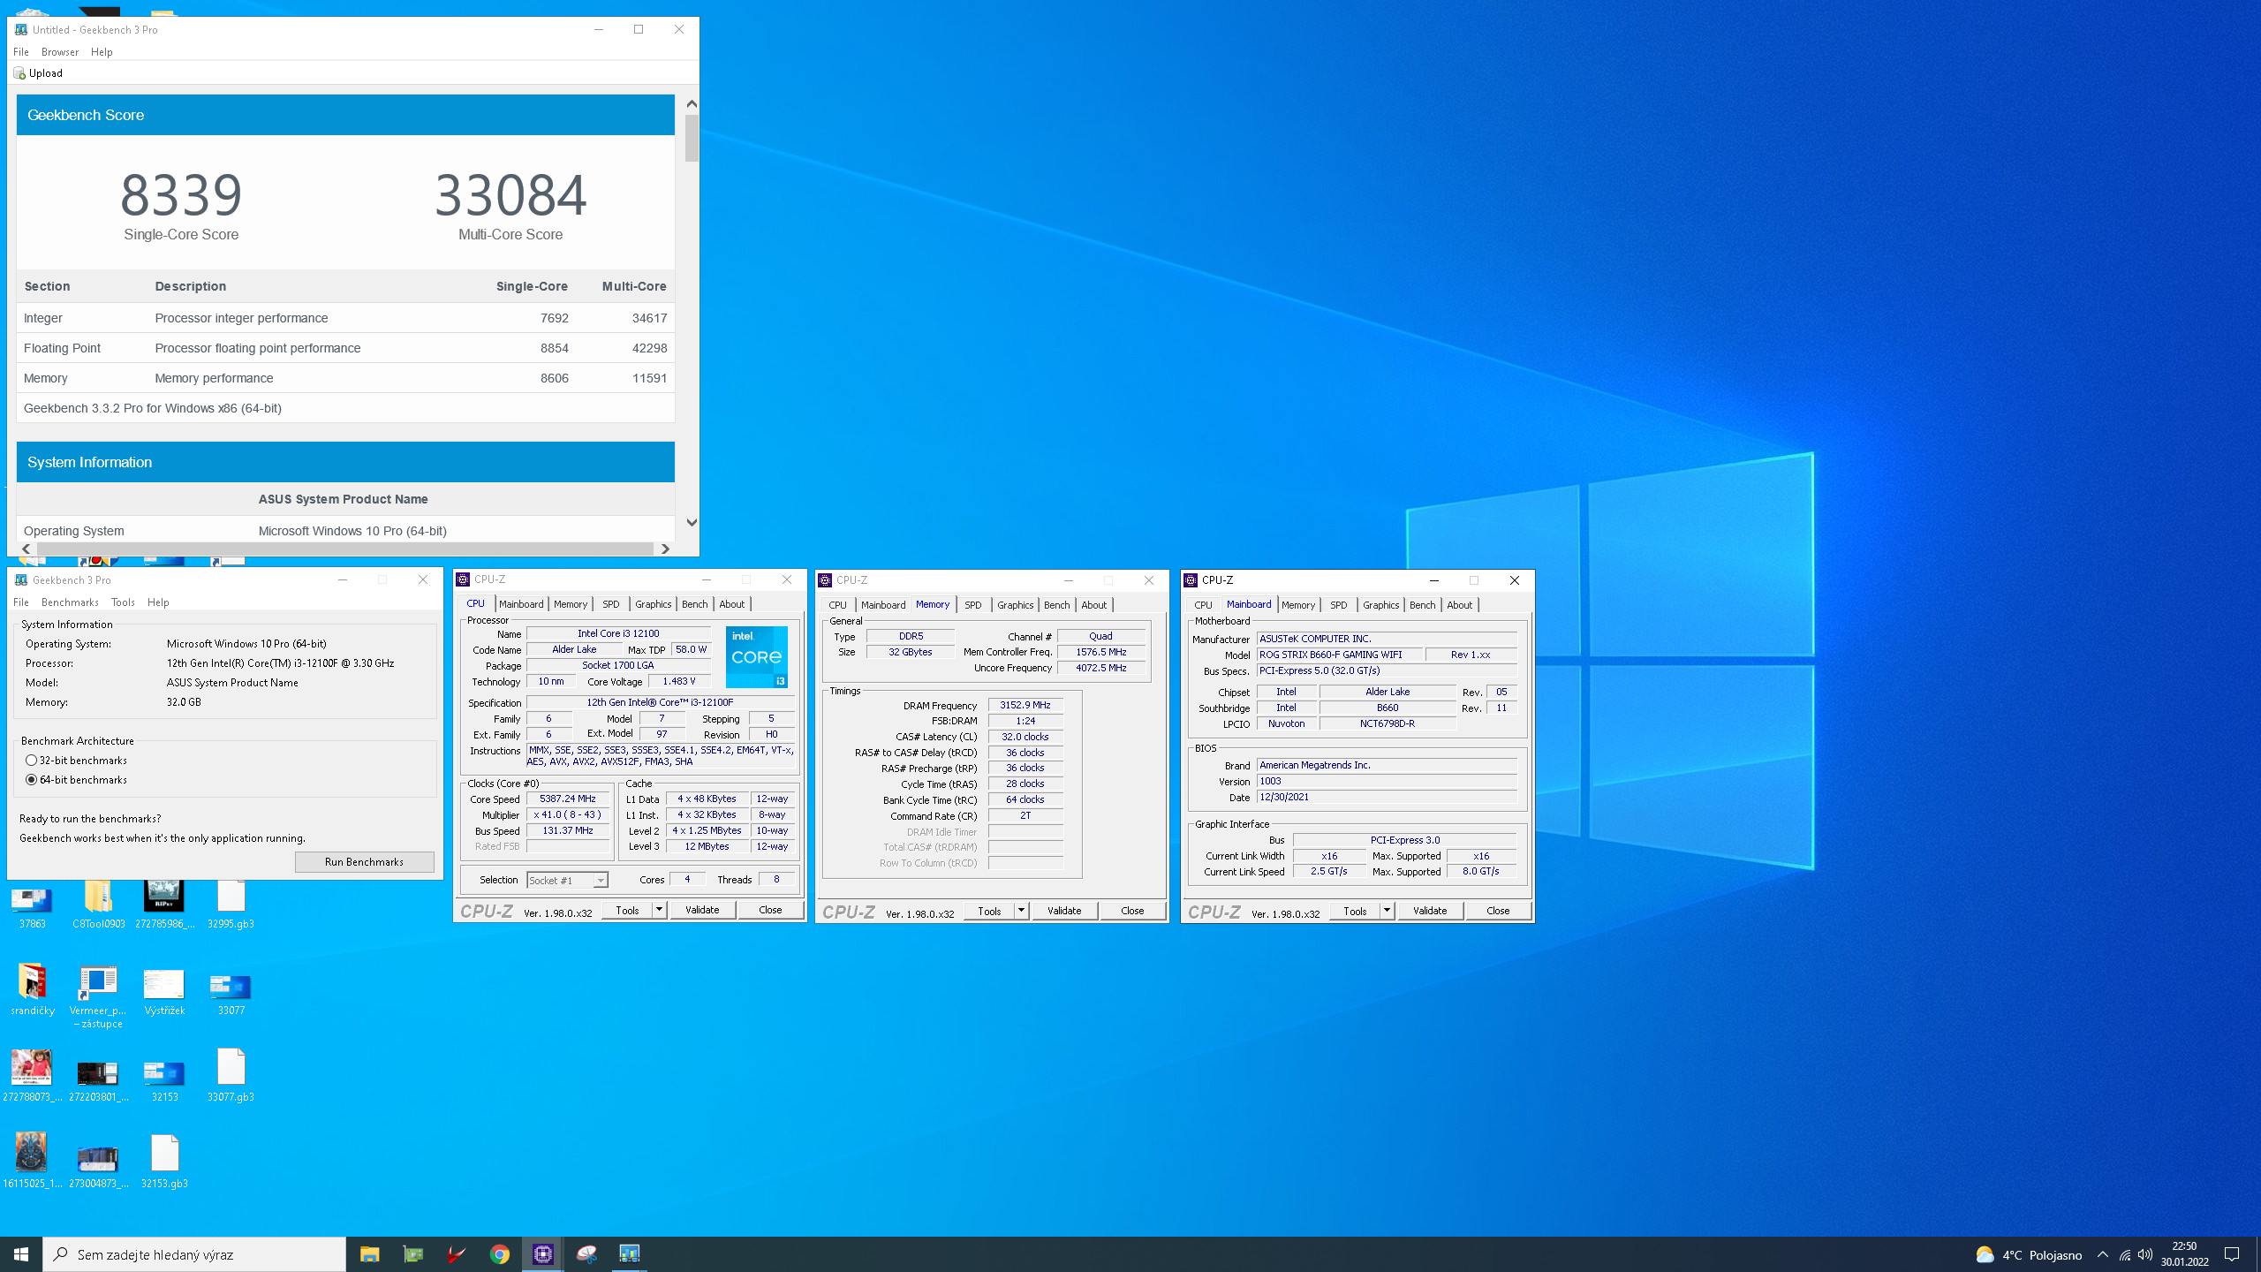2261x1272 pixels.
Task: Open the File menu in Geekbench results window
Action: coord(21,52)
